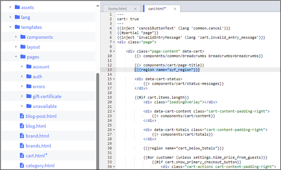Click the auth folder icon
The width and height of the screenshot is (281, 170).
(x=29, y=76)
